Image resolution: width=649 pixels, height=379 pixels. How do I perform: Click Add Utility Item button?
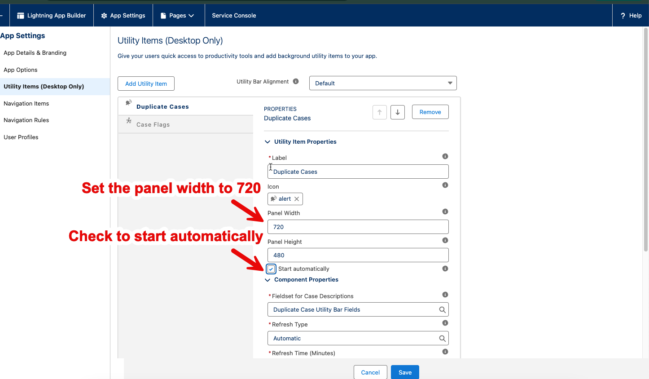[146, 84]
